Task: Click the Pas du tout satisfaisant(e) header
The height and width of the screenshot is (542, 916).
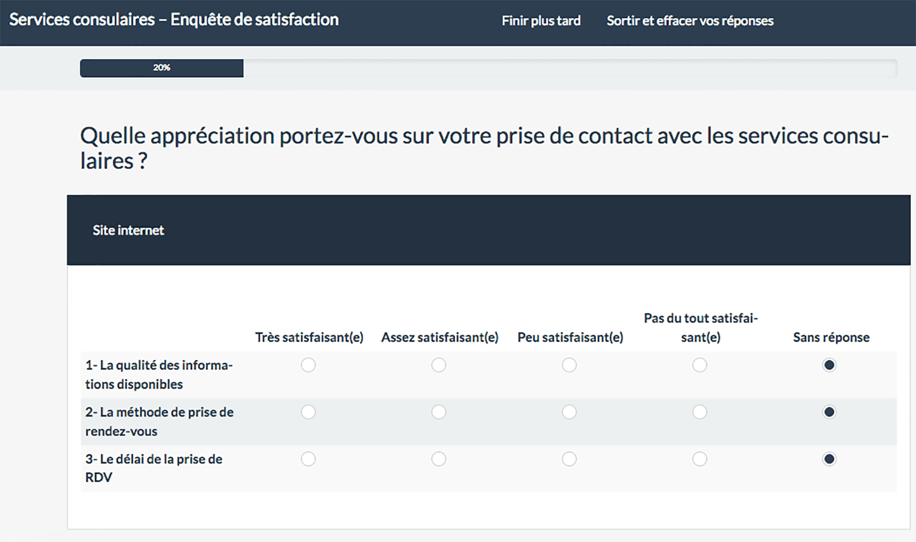Action: point(701,327)
